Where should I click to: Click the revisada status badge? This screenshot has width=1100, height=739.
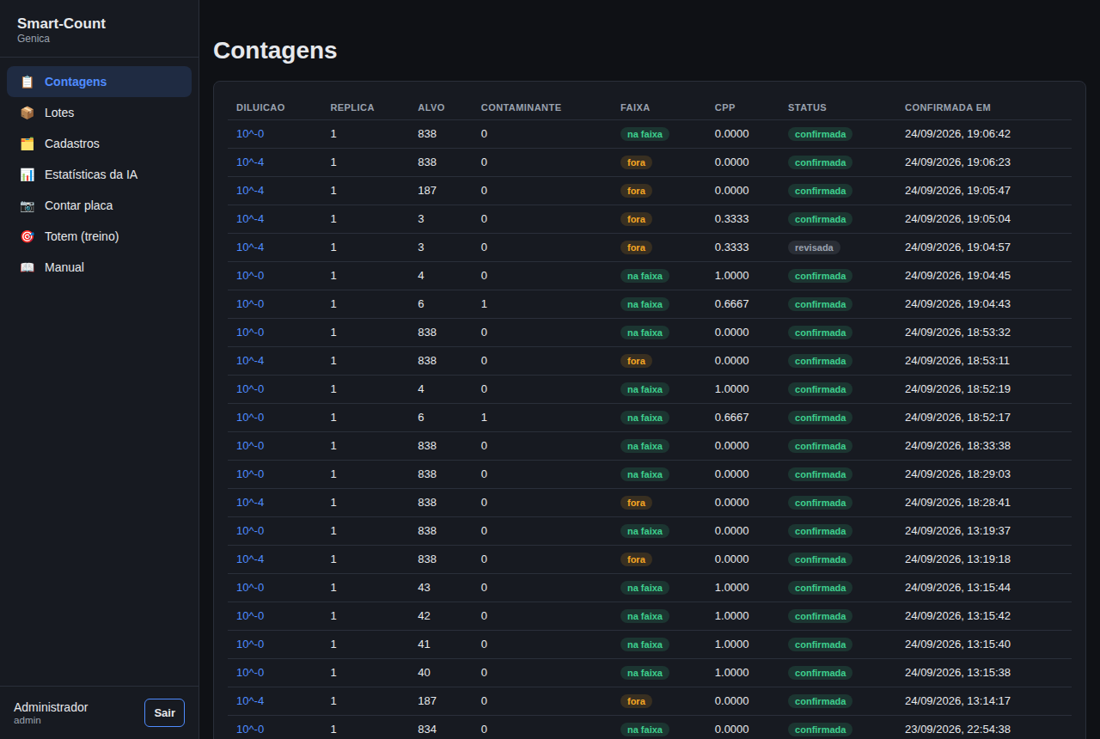(814, 247)
